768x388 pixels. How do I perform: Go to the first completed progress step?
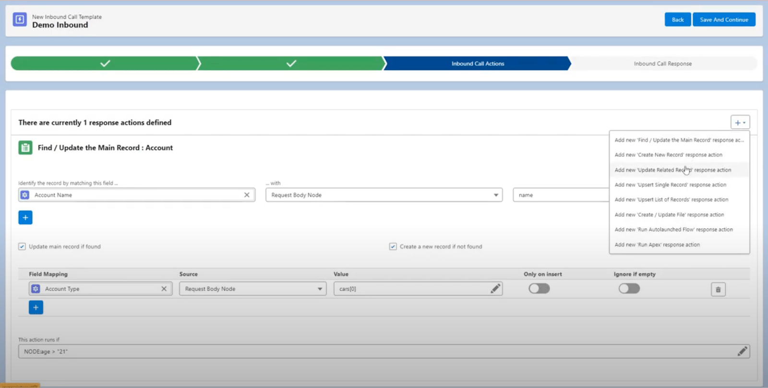tap(105, 63)
